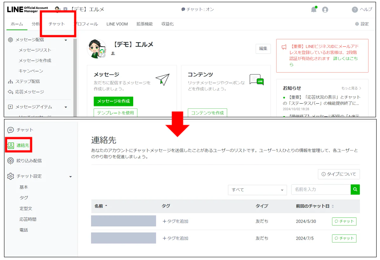Select the 拡張機能 tab
Viewport: 380px width, 260px height.
144,24
